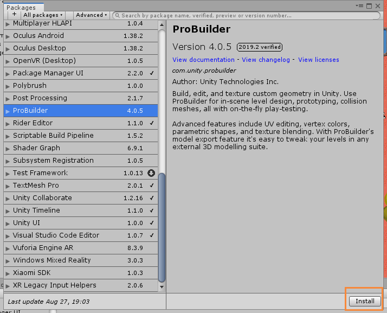Click the Test Framework update arrow icon
The height and width of the screenshot is (313, 387).
pos(151,173)
